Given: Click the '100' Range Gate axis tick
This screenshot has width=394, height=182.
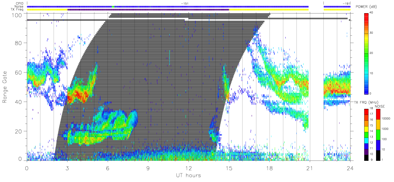Looking at the screenshot, I should pos(17,15).
